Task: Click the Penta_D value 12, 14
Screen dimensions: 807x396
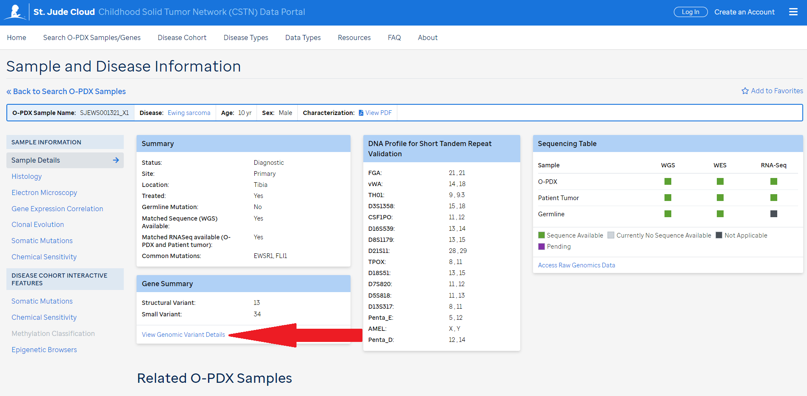Action: point(457,340)
